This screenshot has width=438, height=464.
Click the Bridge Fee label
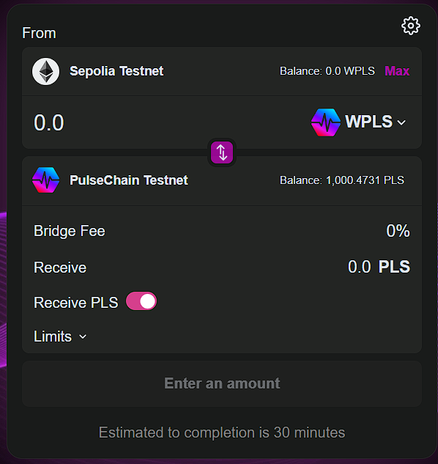(69, 231)
